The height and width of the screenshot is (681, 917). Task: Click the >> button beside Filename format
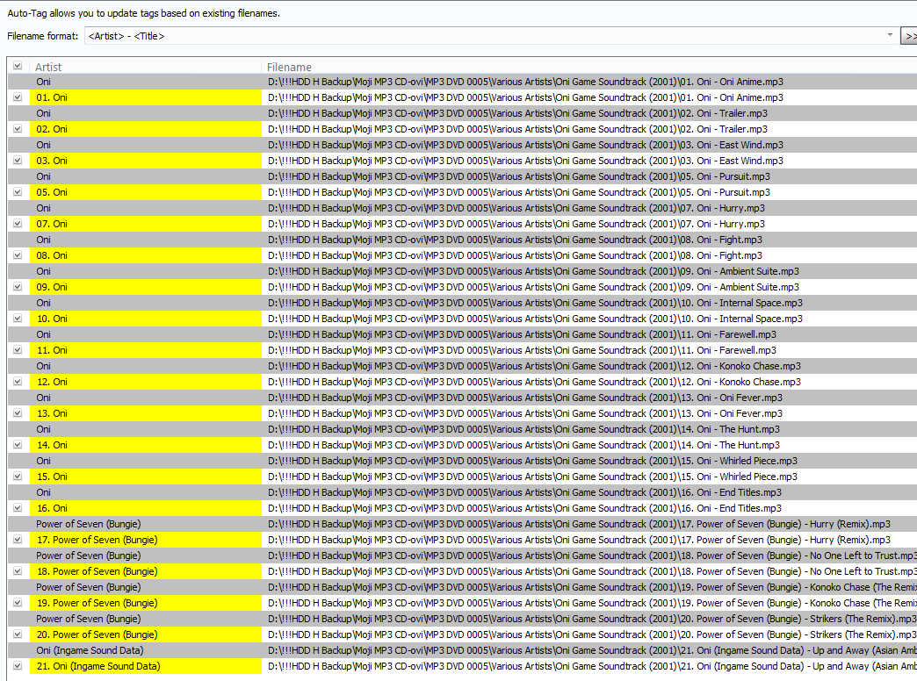(909, 36)
